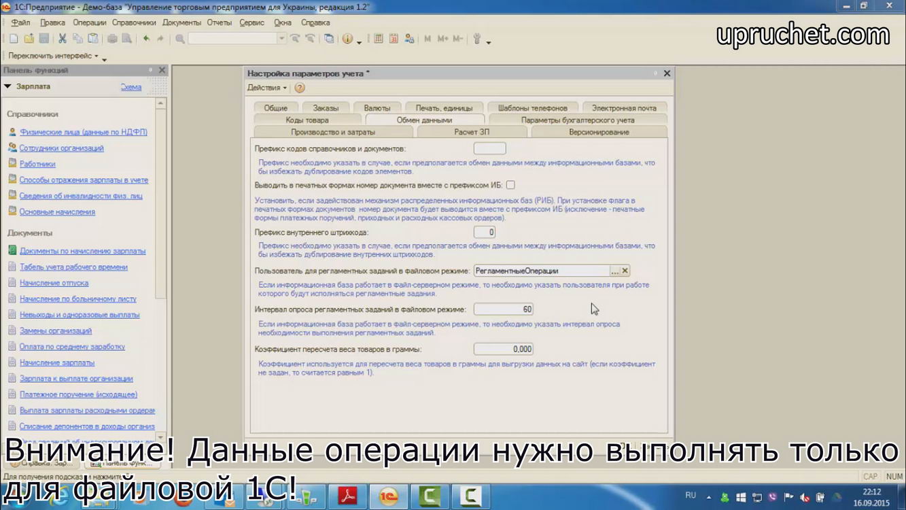Click the Redo arrow icon

click(160, 39)
